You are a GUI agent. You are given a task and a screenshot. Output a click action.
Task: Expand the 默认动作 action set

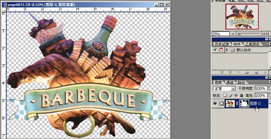click(x=227, y=50)
